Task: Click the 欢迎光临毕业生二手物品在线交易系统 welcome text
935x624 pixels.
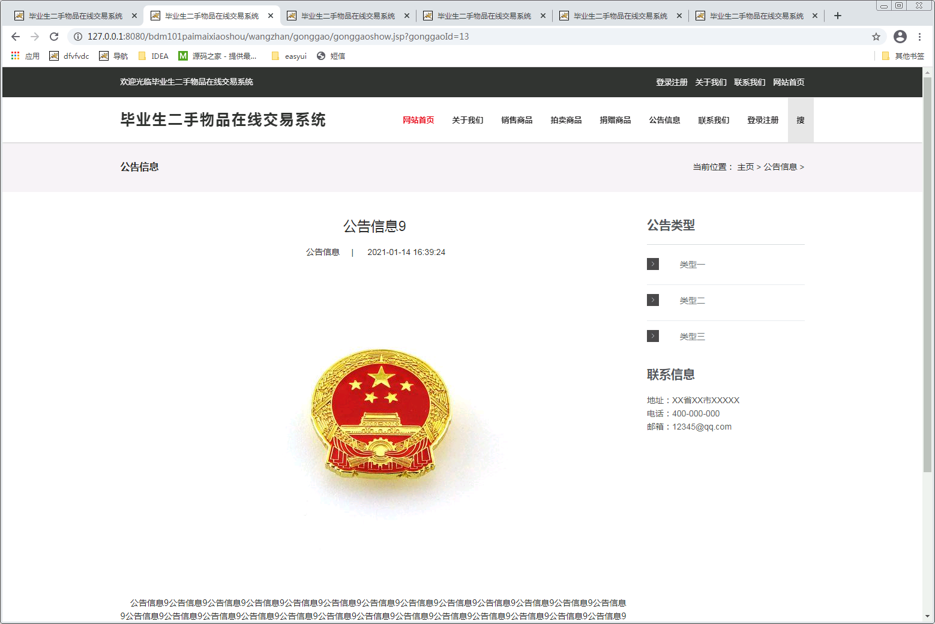Action: tap(187, 82)
